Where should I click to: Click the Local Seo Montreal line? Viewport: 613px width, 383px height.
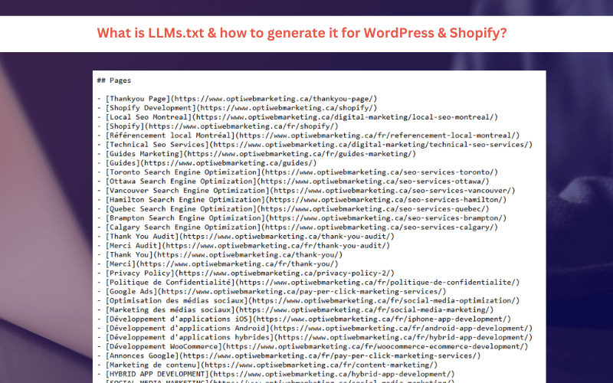pyautogui.click(x=297, y=117)
